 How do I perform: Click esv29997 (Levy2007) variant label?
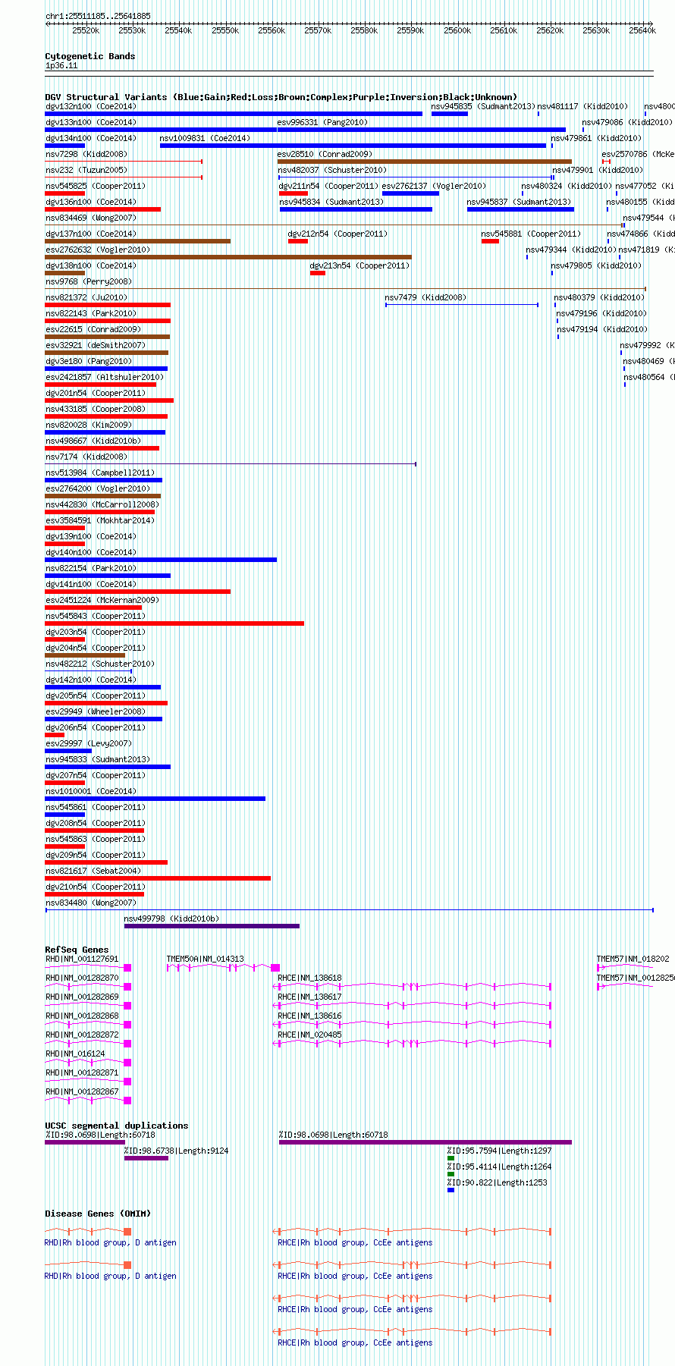(89, 743)
